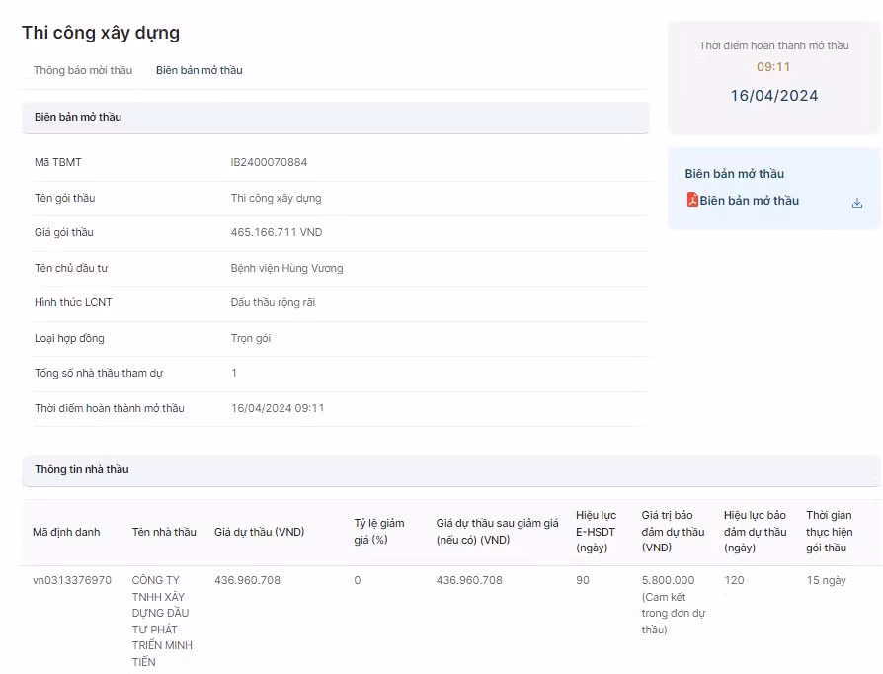Click the red PDF file icon

tap(692, 200)
